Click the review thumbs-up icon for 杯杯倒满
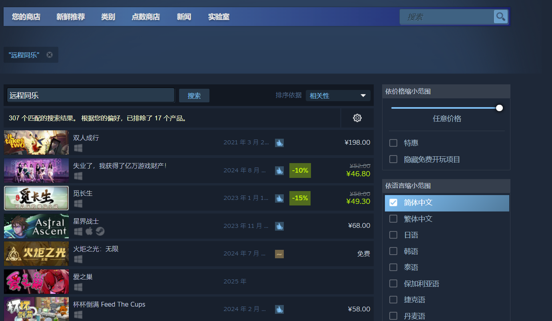Image resolution: width=552 pixels, height=321 pixels. pyautogui.click(x=279, y=309)
